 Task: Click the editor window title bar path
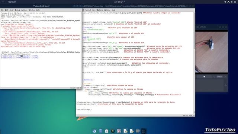click(134, 6)
